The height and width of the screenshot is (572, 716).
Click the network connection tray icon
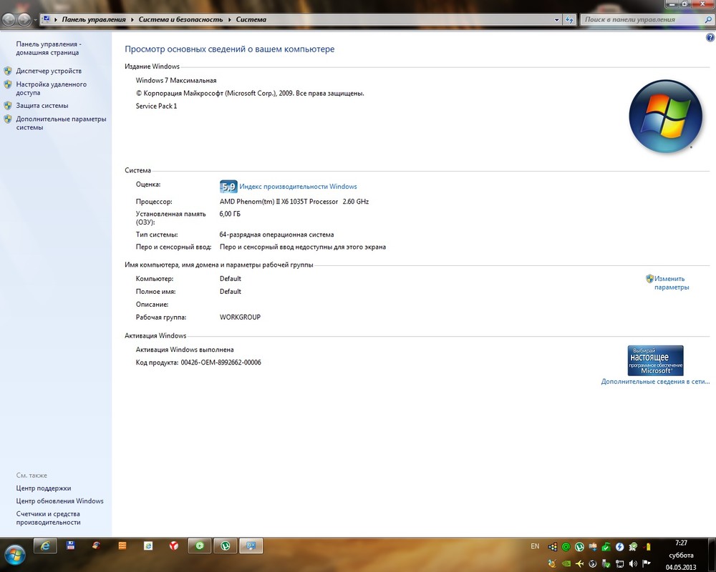[x=619, y=563]
